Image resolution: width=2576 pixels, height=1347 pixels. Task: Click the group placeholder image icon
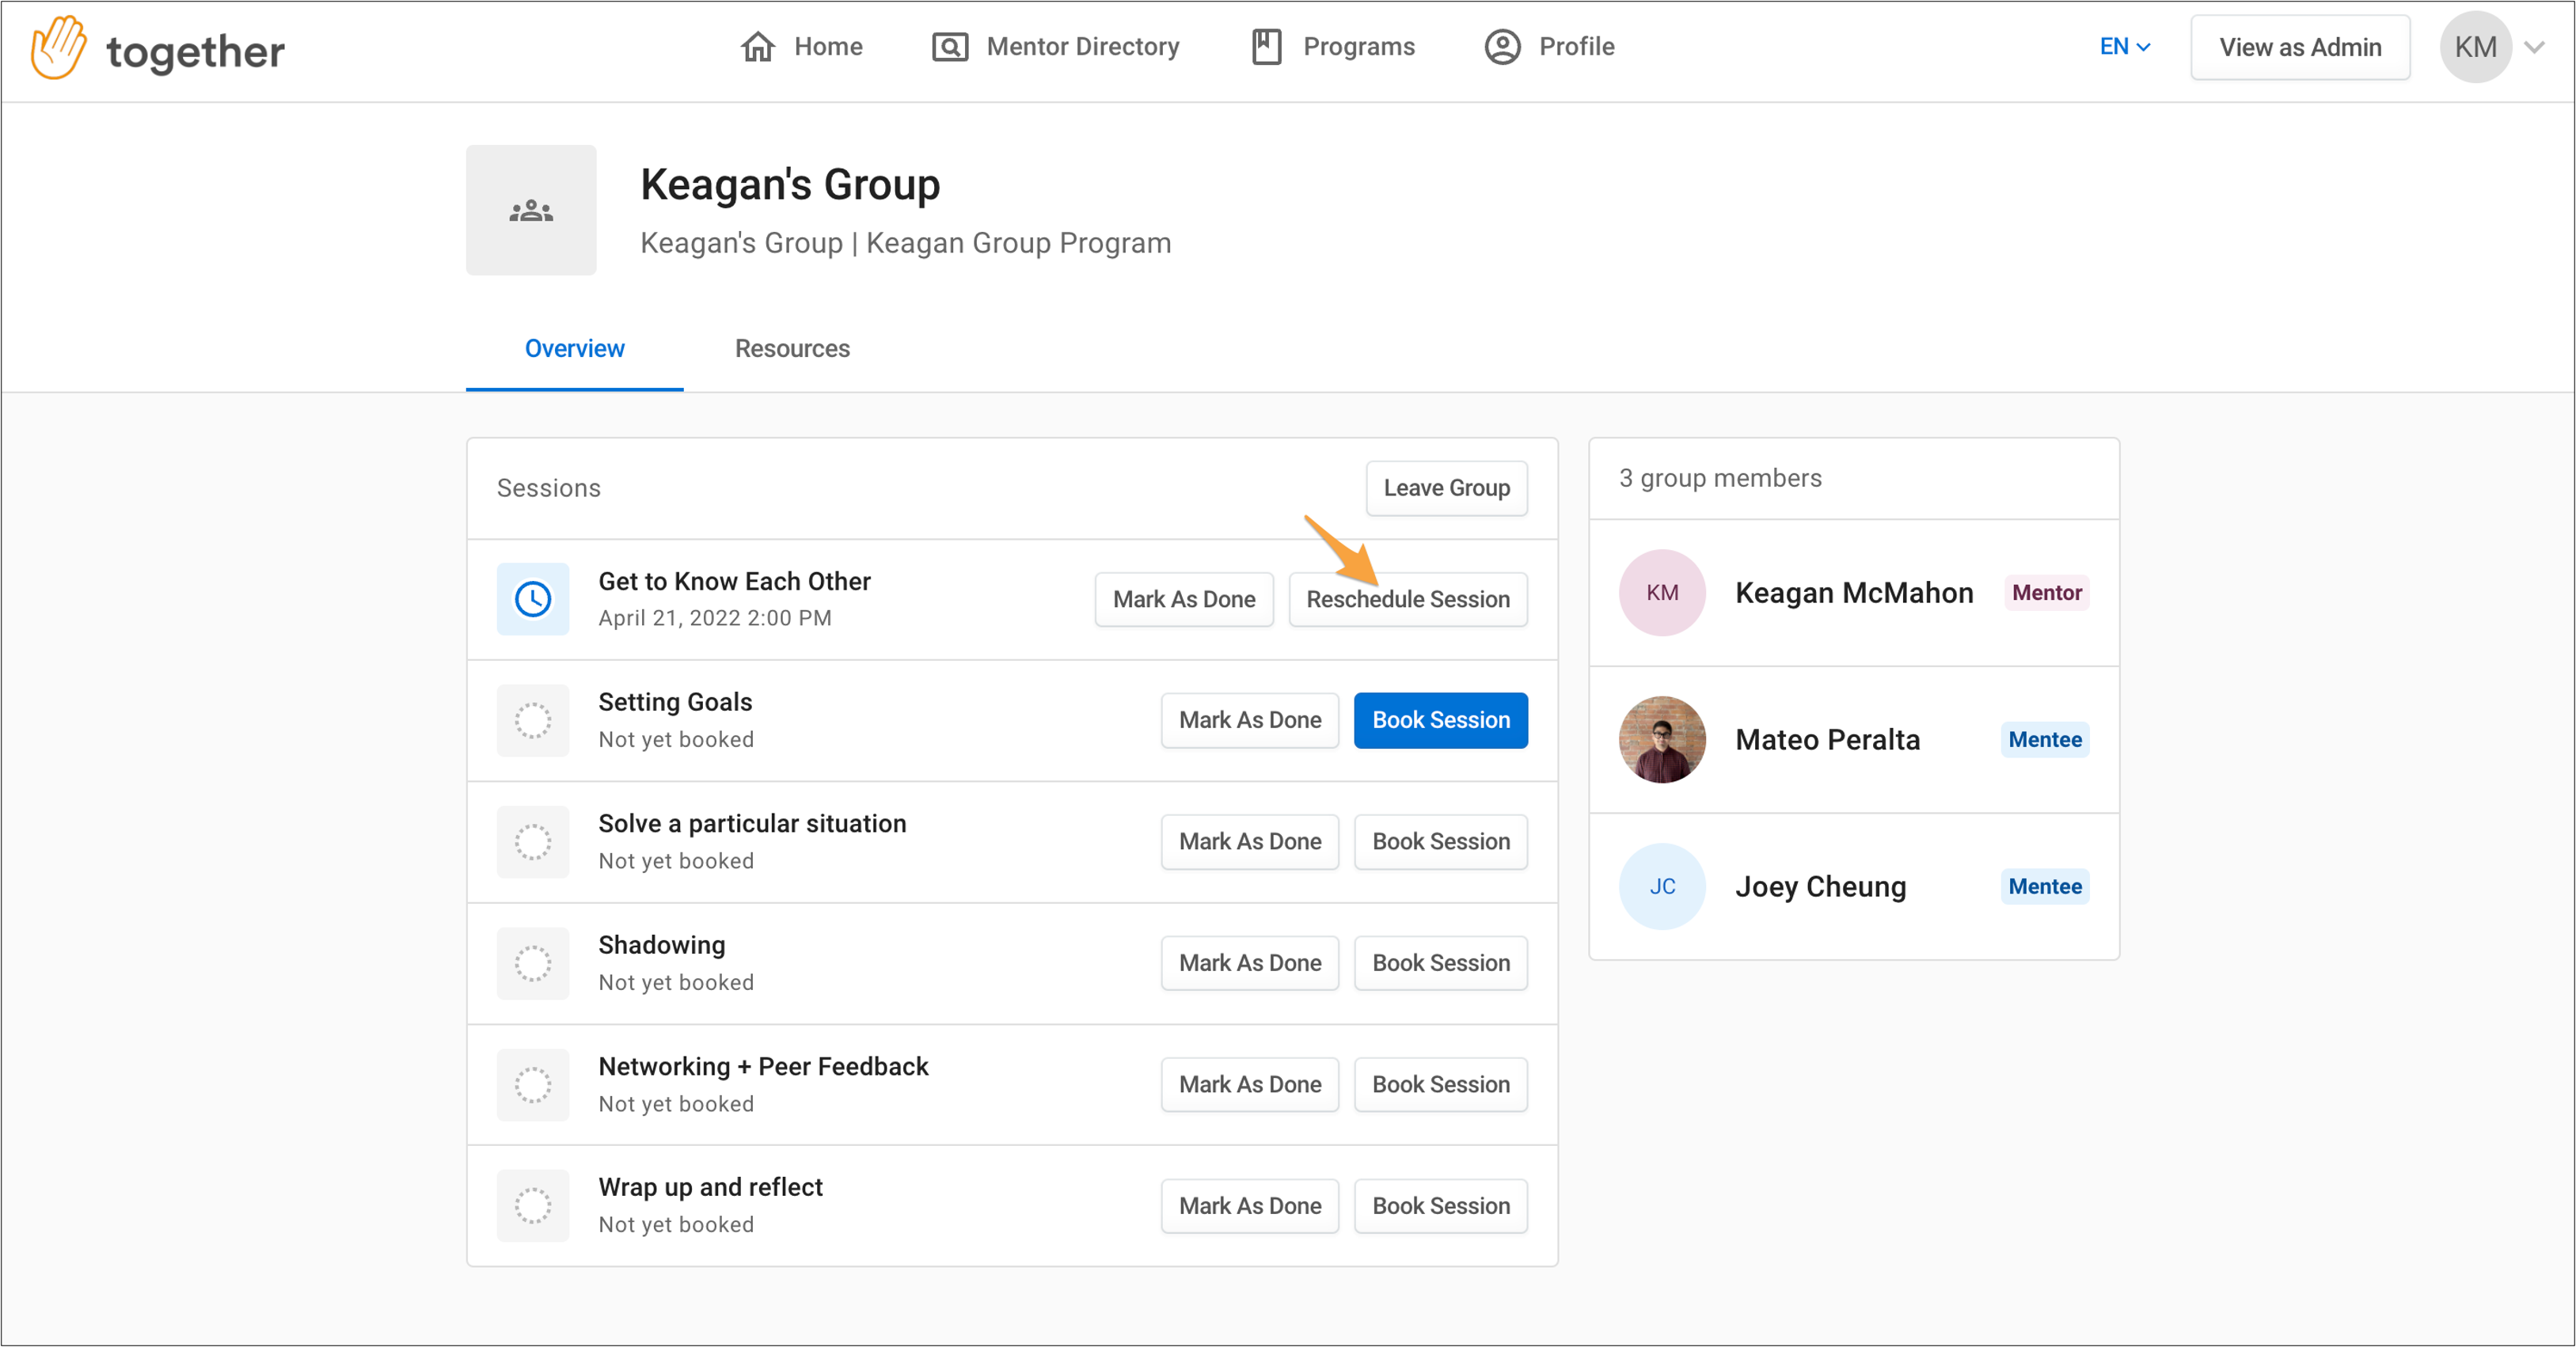click(531, 210)
